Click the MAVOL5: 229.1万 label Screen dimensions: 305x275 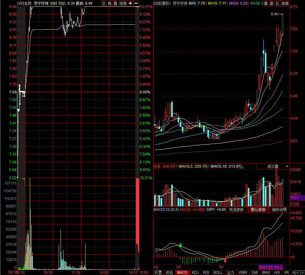[194, 166]
